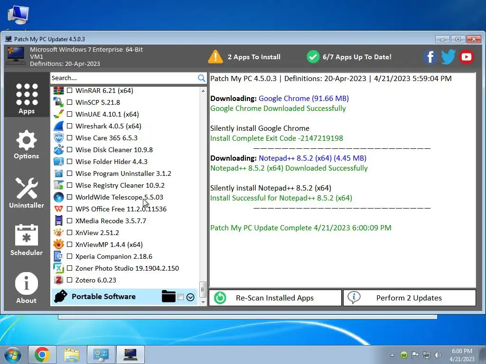Click the Zoner Photo Studio icon
The width and height of the screenshot is (486, 364).
click(x=58, y=268)
